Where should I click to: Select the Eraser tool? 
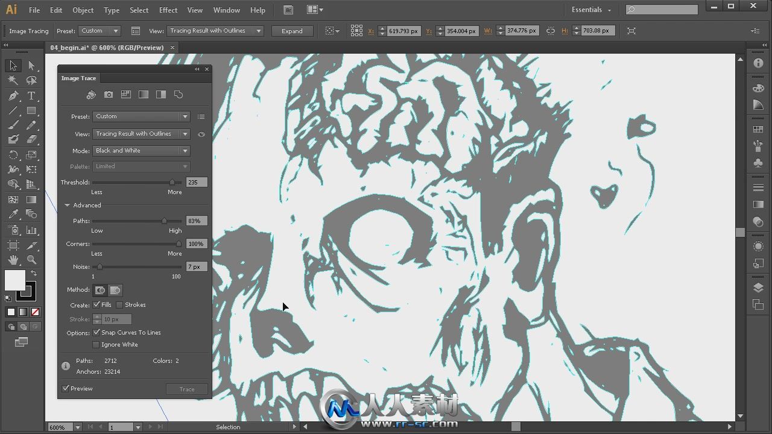[x=31, y=139]
